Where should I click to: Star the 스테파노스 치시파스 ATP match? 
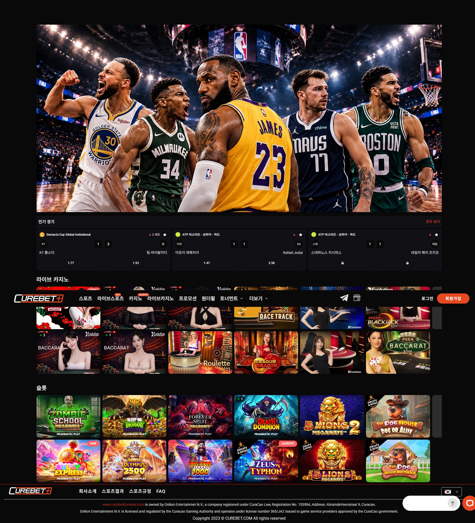pos(436,235)
